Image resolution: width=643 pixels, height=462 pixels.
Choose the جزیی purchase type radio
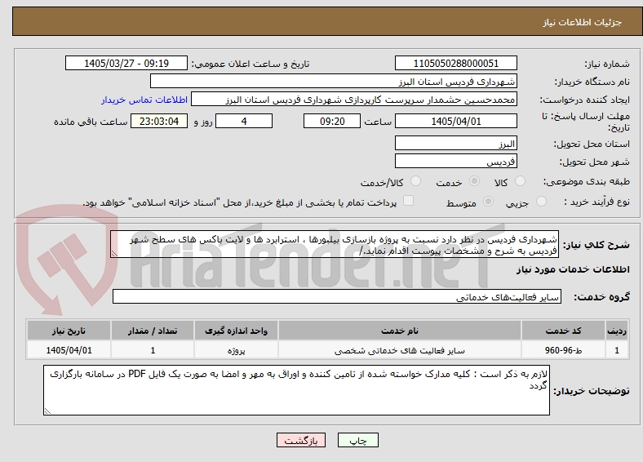click(541, 201)
